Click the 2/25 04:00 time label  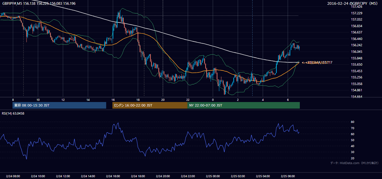(263, 176)
